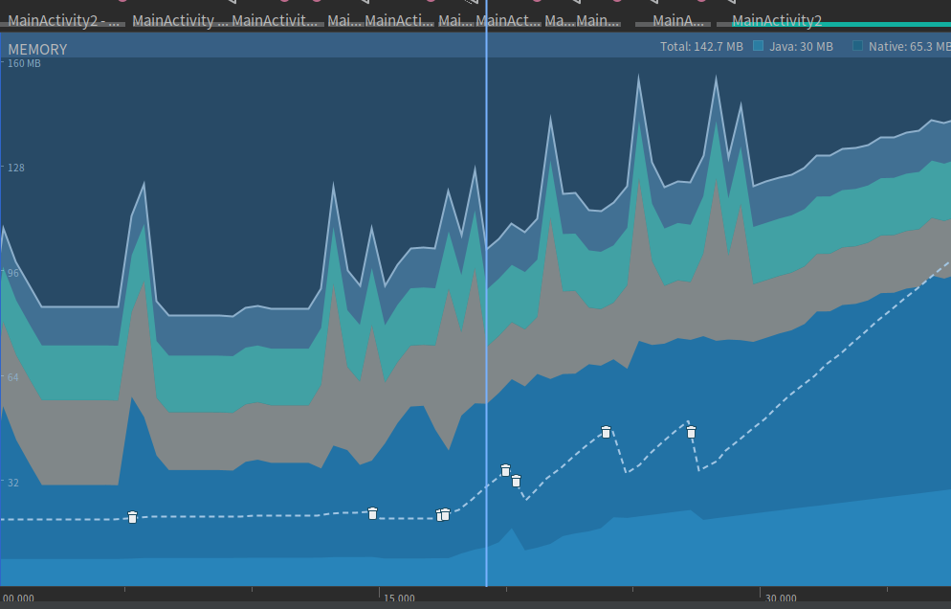Click the second trash icon right of the selection line
The image size is (951, 609).
pos(516,481)
